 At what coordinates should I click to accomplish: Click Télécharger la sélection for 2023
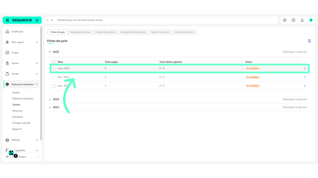(295, 107)
